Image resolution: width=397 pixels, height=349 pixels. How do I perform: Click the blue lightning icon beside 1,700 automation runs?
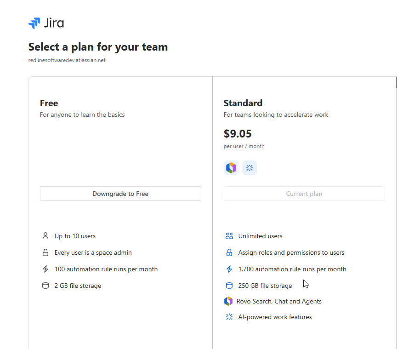coord(229,269)
